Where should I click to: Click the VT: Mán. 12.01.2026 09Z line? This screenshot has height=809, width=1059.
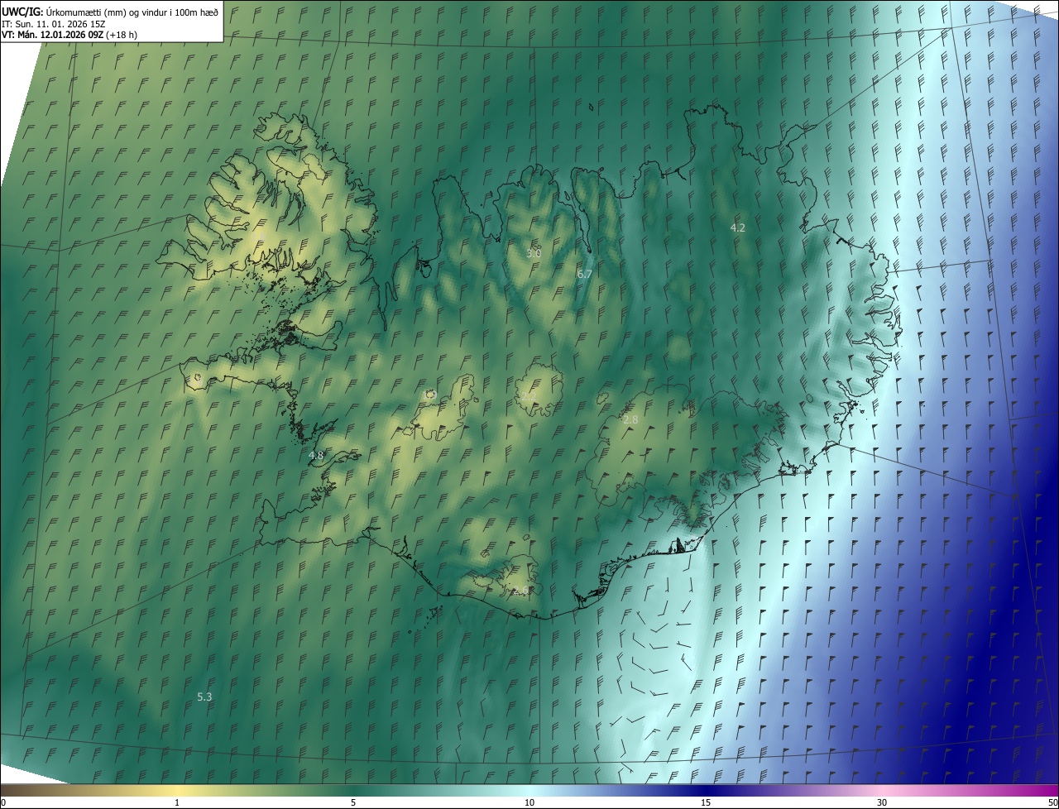click(69, 35)
